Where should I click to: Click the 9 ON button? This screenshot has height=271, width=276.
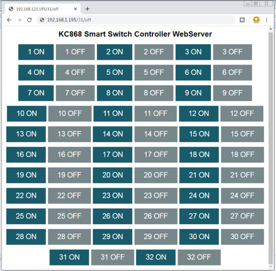[x=193, y=93]
